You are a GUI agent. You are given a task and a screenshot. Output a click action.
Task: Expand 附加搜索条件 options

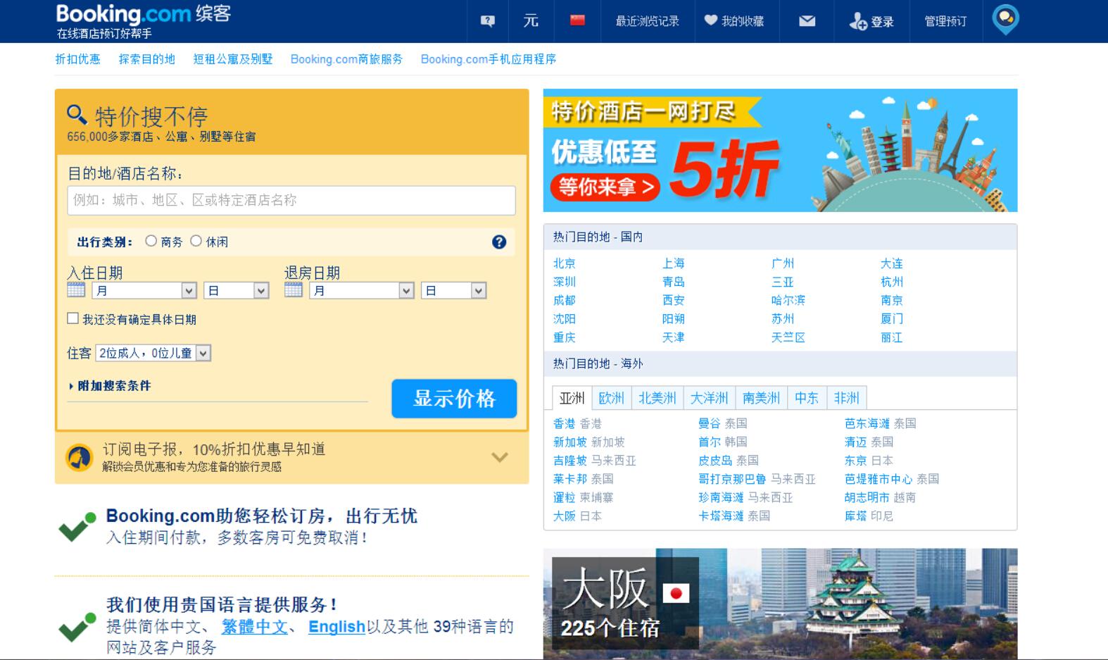[110, 385]
